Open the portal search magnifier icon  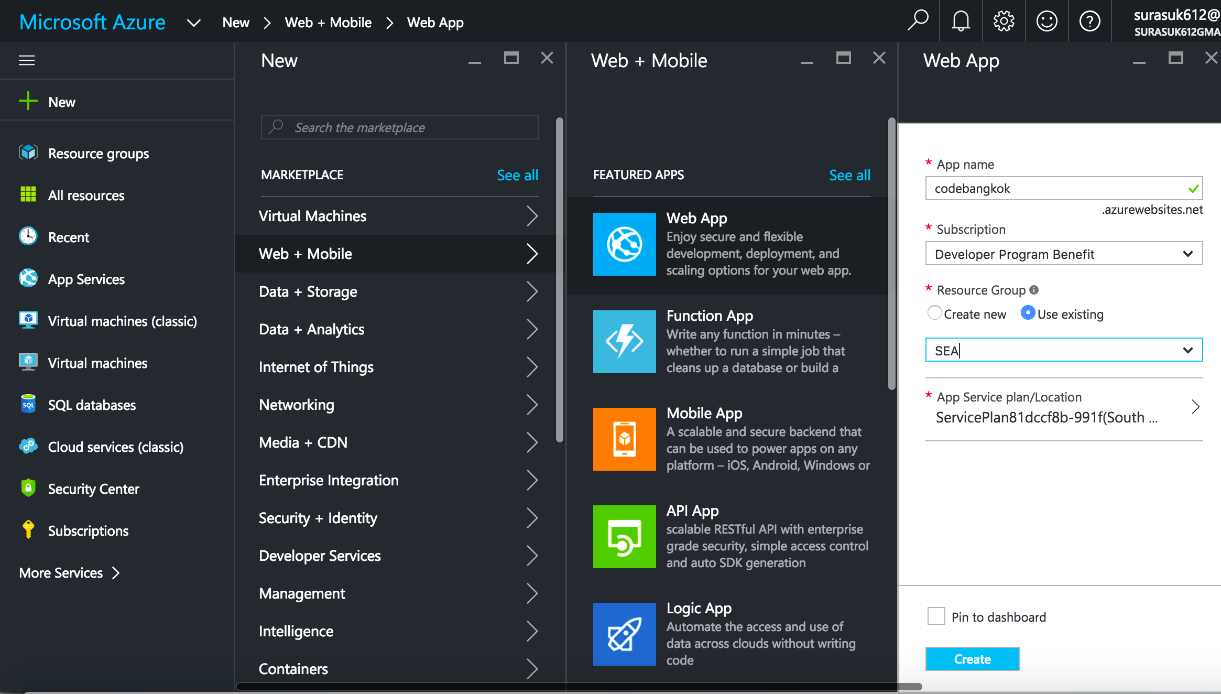[x=918, y=21]
